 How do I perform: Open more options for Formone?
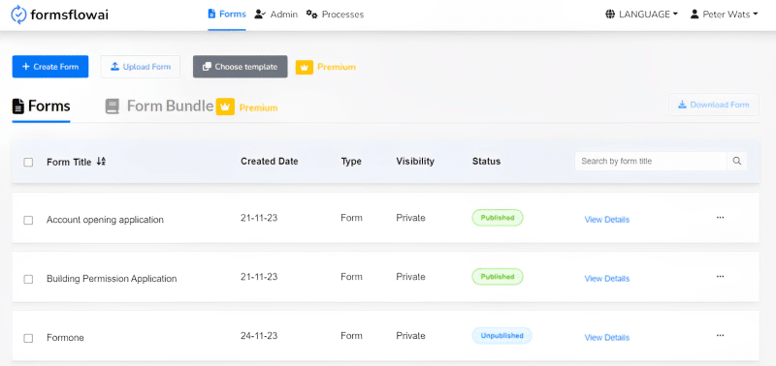720,335
